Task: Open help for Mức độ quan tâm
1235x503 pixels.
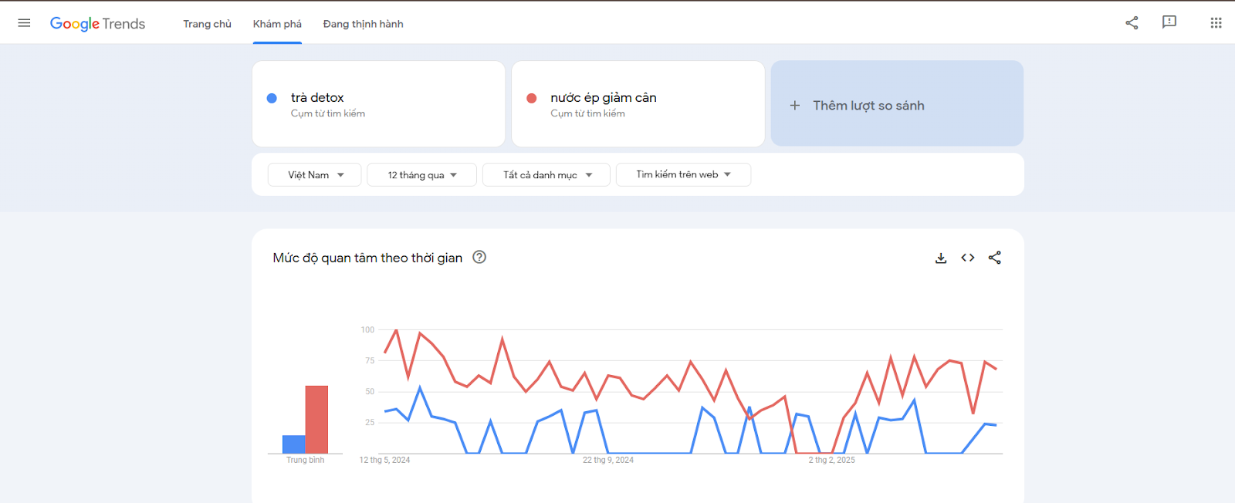Action: (479, 258)
